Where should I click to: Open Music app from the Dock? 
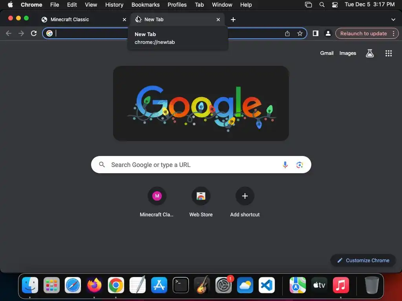[x=341, y=285]
